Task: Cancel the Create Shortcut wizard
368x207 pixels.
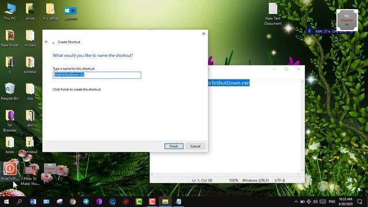Action: [195, 146]
